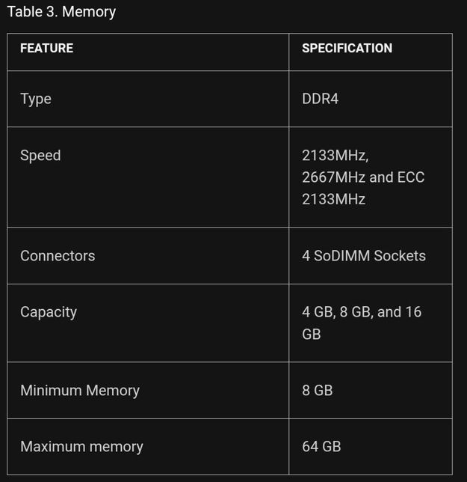
Task: Select the "4 SoDIMM Sockets" value
Action: [x=363, y=256]
